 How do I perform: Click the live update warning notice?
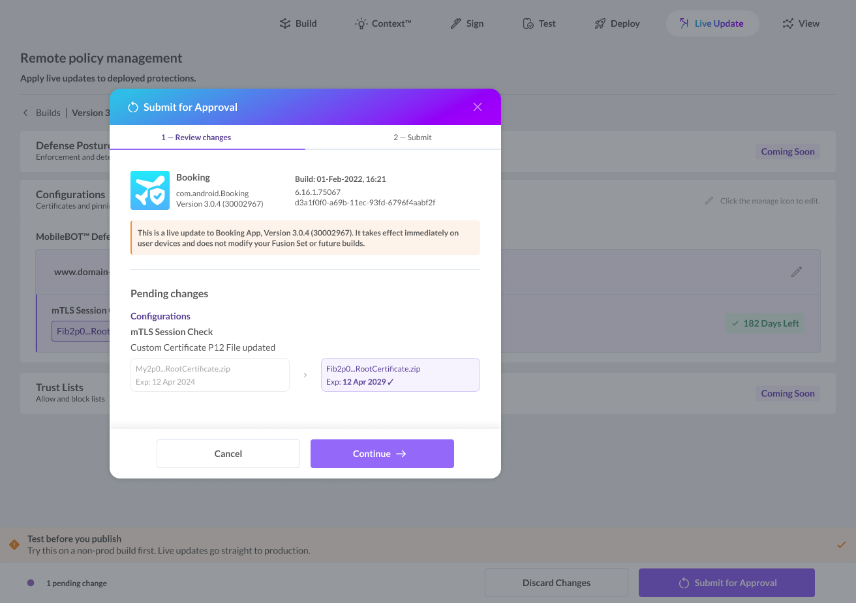pyautogui.click(x=305, y=238)
